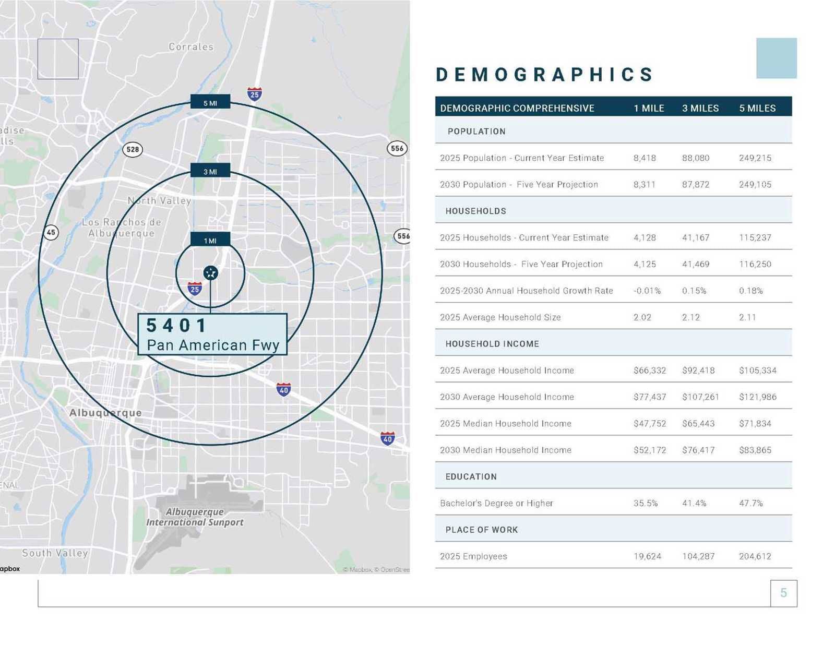This screenshot has height=645, width=835.
Task: Click the value 4,128
Action: [x=645, y=237]
